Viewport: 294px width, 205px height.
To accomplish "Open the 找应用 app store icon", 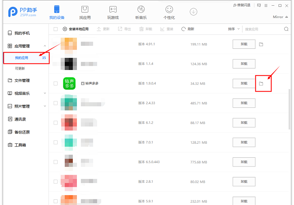I will [x=85, y=9].
